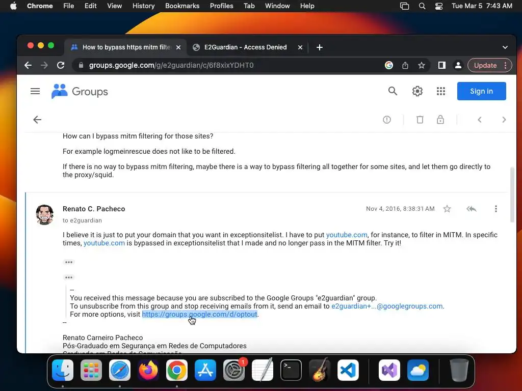The width and height of the screenshot is (522, 391).
Task: Open more options for Renato's message
Action: click(495, 209)
